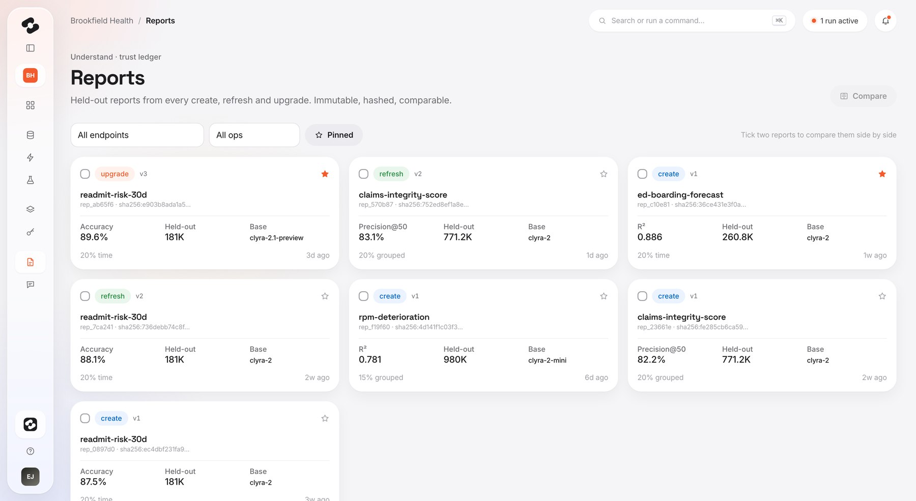Open the All endpoints dropdown
Screen dimensions: 916x501
tap(137, 135)
